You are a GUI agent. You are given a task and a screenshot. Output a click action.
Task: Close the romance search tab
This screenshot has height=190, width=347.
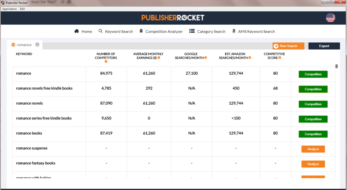(37, 44)
